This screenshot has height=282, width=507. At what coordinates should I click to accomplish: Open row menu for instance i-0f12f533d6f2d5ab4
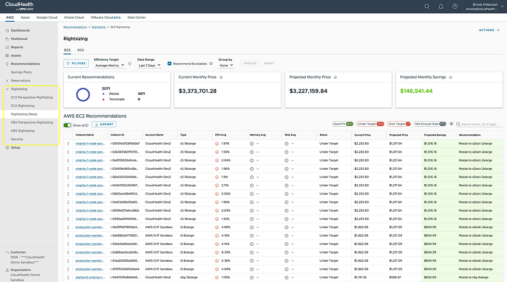tap(68, 269)
